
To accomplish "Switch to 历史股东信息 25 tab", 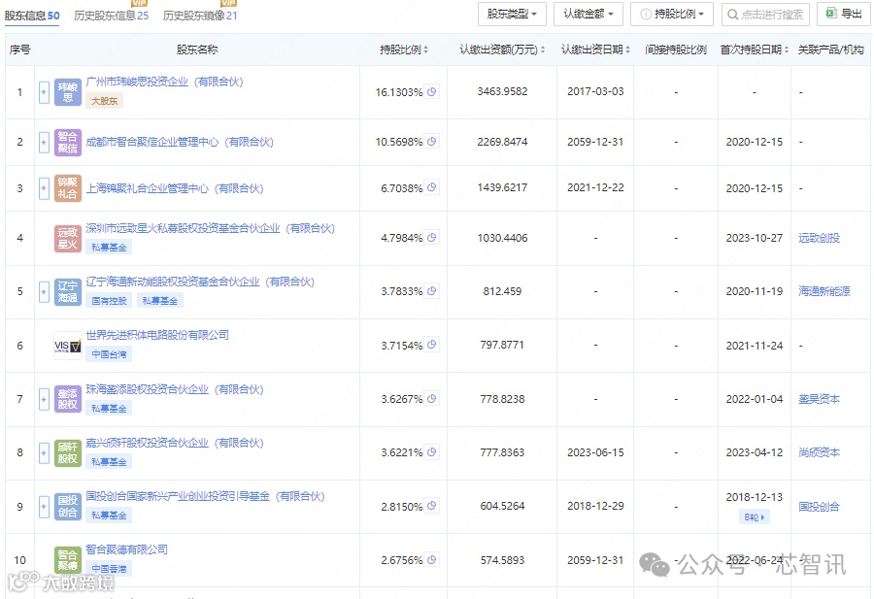I will [x=112, y=16].
